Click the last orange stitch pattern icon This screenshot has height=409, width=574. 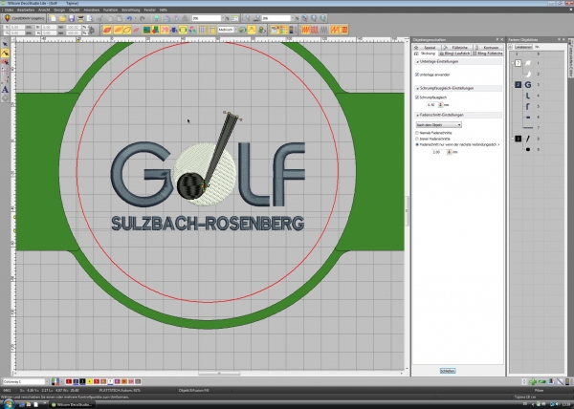(344, 30)
